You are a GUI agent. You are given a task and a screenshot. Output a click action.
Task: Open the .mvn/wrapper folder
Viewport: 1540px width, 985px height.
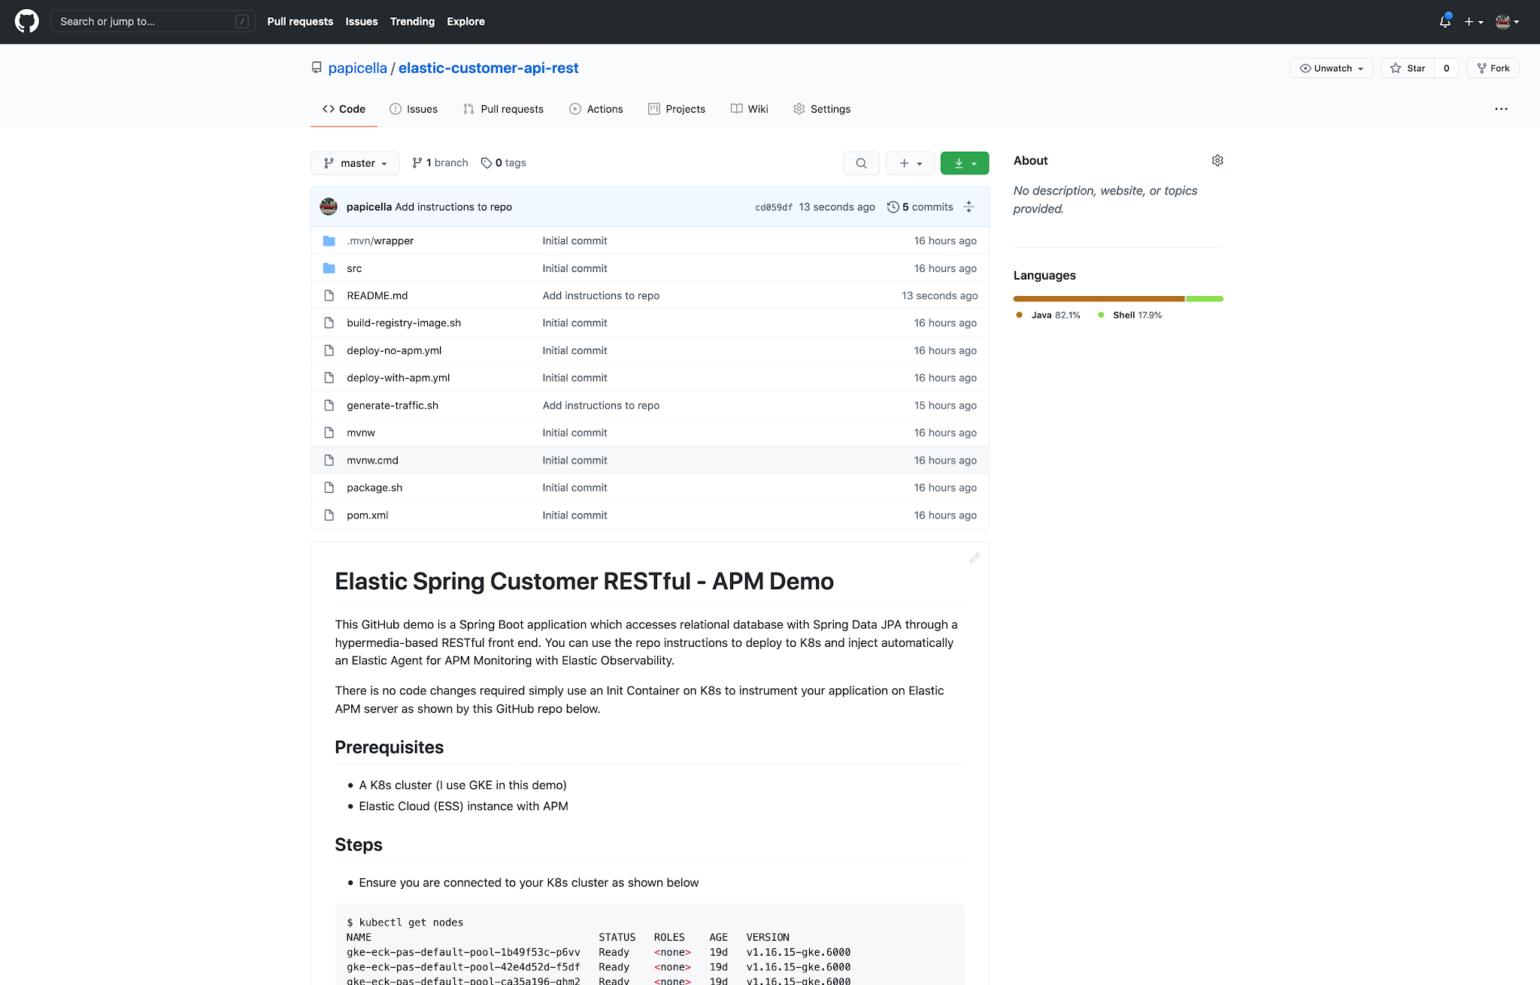tap(380, 241)
